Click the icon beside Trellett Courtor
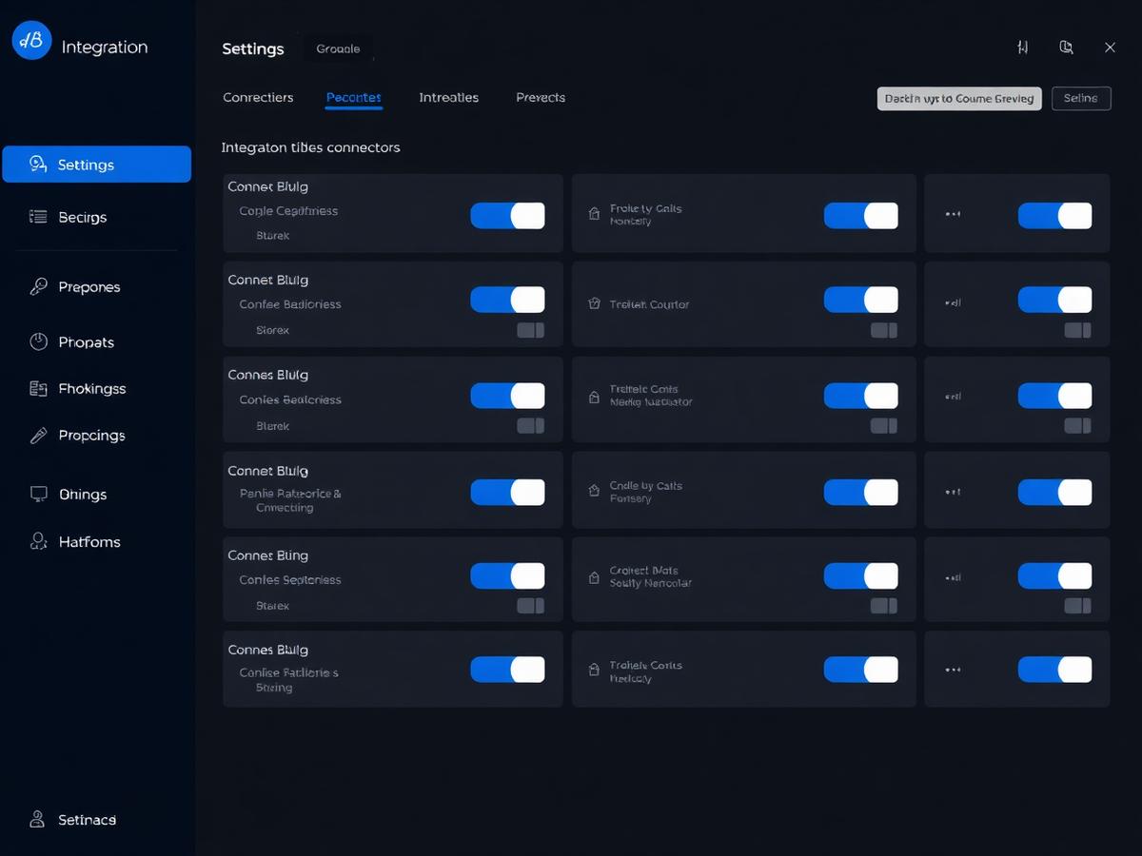This screenshot has height=856, width=1142. (594, 304)
